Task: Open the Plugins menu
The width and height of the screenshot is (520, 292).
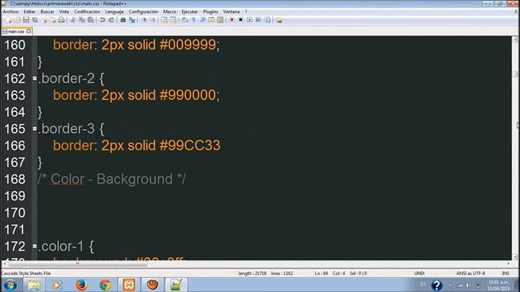Action: 210,11
